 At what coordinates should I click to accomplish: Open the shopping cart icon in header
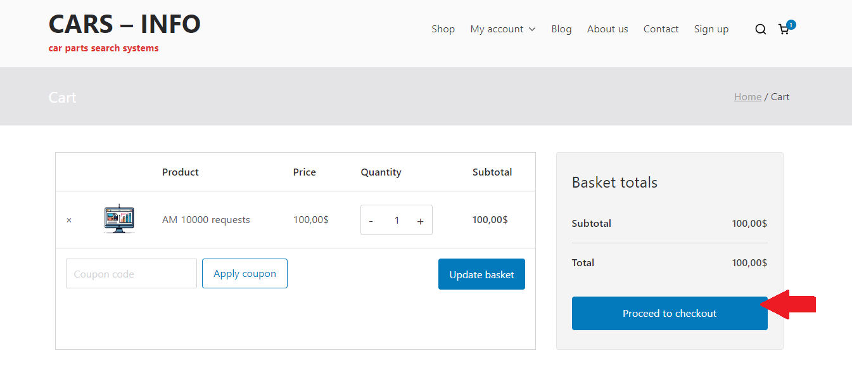point(784,29)
